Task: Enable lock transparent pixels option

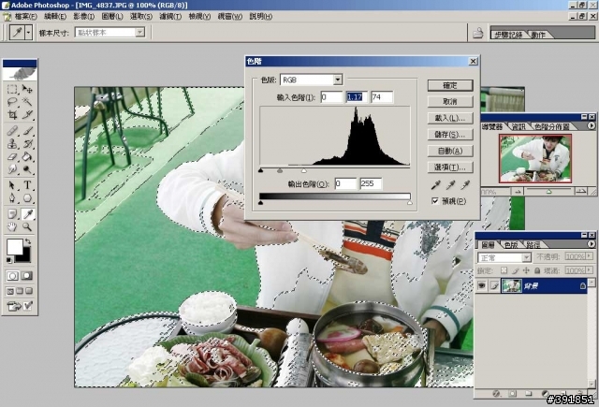Action: (x=504, y=270)
